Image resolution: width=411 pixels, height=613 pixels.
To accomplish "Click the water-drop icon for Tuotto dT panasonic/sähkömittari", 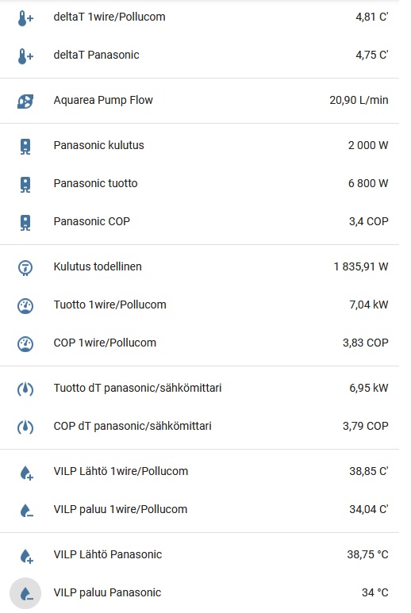I will [25, 389].
